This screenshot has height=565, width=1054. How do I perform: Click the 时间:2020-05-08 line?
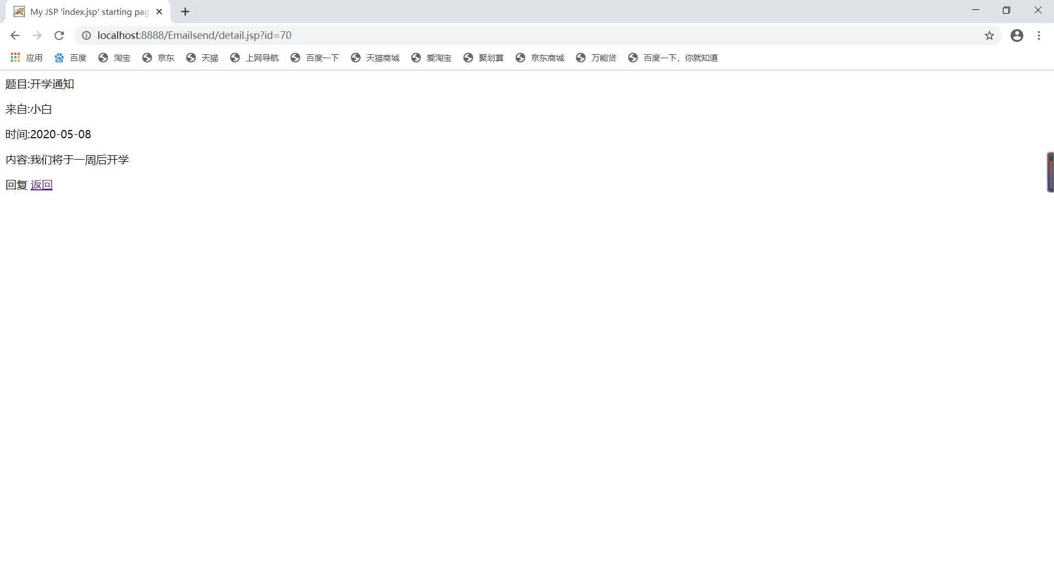point(48,134)
